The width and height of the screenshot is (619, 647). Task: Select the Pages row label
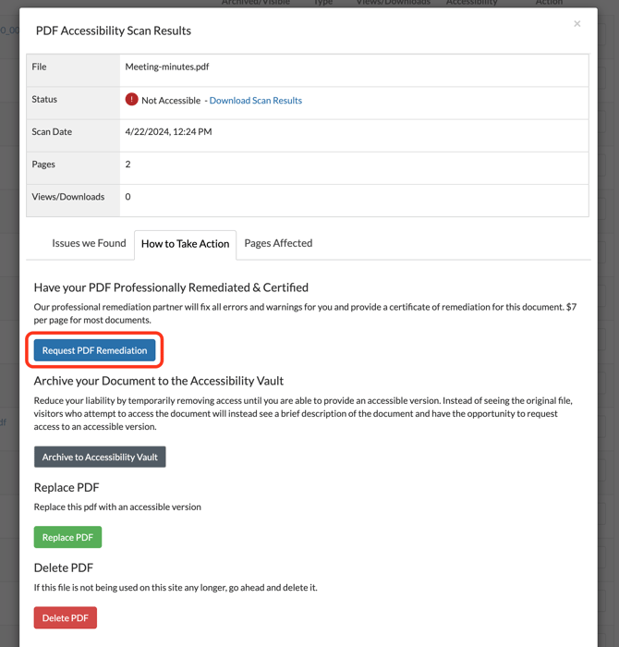point(43,165)
